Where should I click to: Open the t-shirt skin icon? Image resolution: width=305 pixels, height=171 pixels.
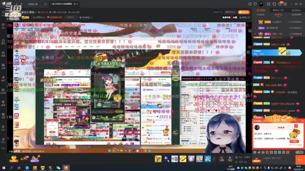274,4
